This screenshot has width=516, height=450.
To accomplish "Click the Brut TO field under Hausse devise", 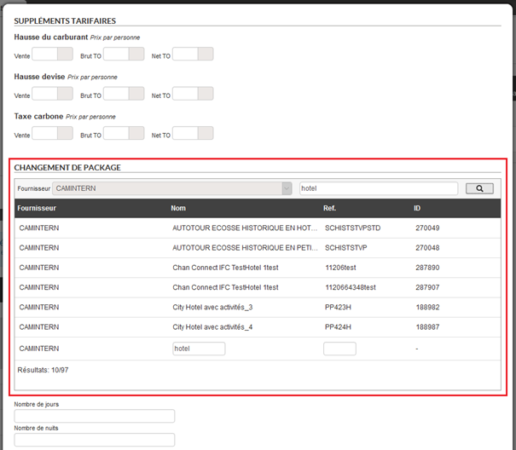I will [x=124, y=94].
